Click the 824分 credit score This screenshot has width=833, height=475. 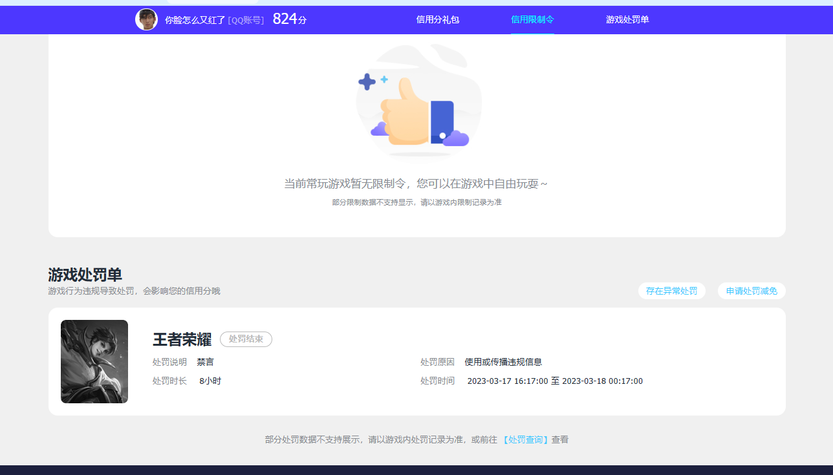point(289,19)
